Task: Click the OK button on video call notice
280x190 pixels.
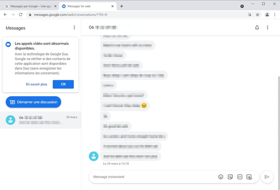Action: [63, 84]
